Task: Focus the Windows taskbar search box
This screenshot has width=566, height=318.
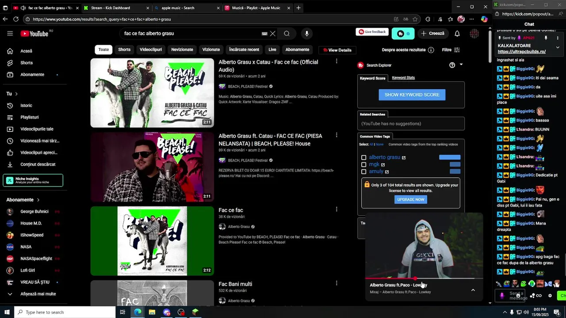Action: tap(65, 312)
